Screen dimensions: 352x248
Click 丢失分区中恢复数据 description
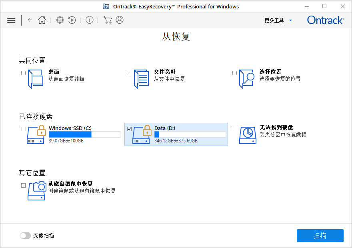coord(283,135)
